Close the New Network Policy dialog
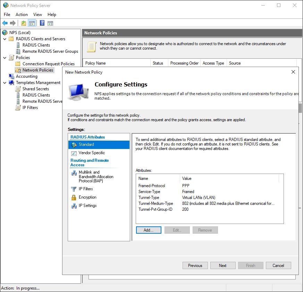The width and height of the screenshot is (303, 292). (x=293, y=72)
